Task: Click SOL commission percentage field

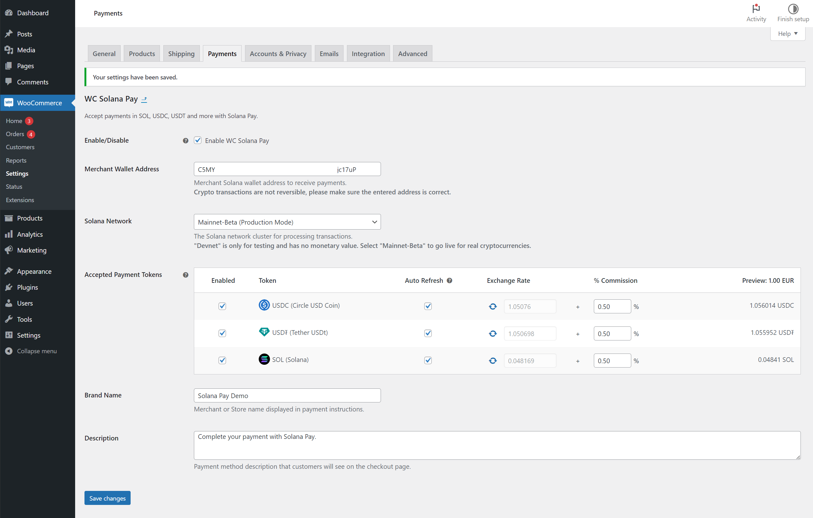Action: (612, 360)
